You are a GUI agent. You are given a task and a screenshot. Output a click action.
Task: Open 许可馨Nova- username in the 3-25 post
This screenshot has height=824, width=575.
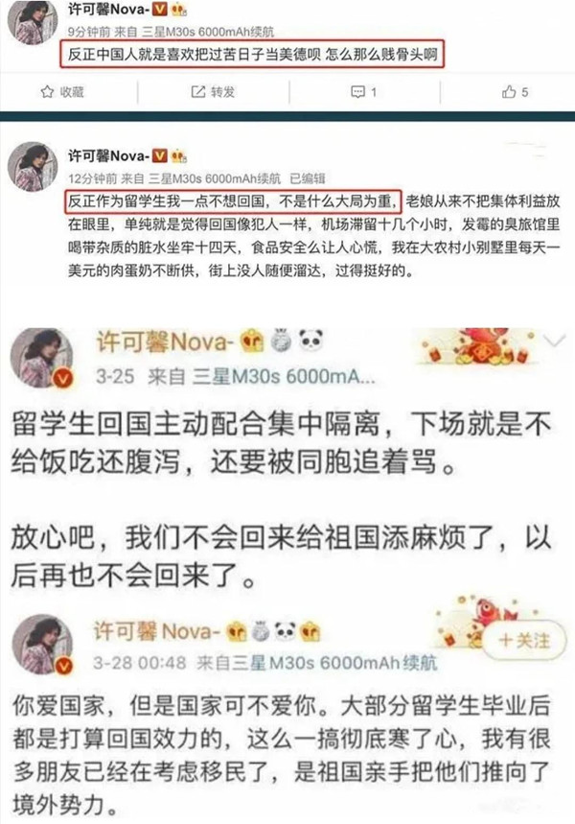[165, 342]
